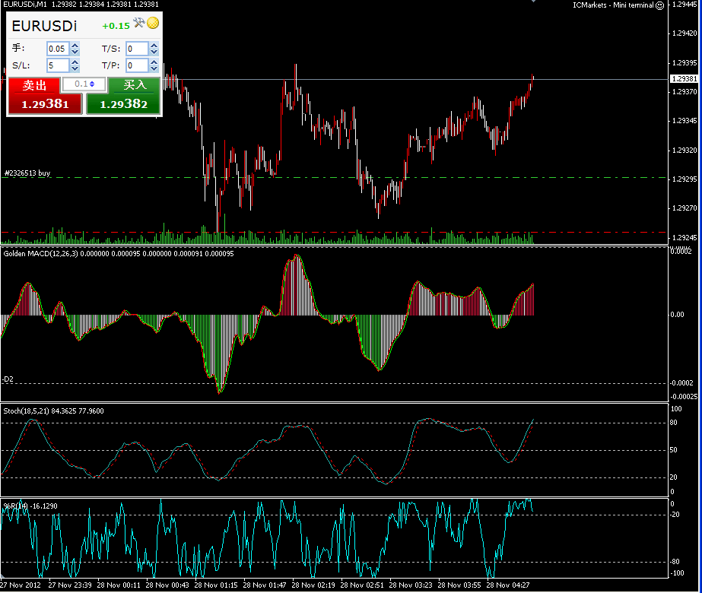Screen dimensions: 702x593
Task: Click the ICMarkets smiley face icon
Action: [x=659, y=5]
